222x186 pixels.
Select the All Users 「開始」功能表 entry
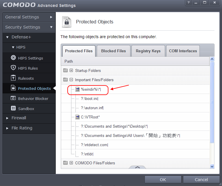click(x=135, y=135)
